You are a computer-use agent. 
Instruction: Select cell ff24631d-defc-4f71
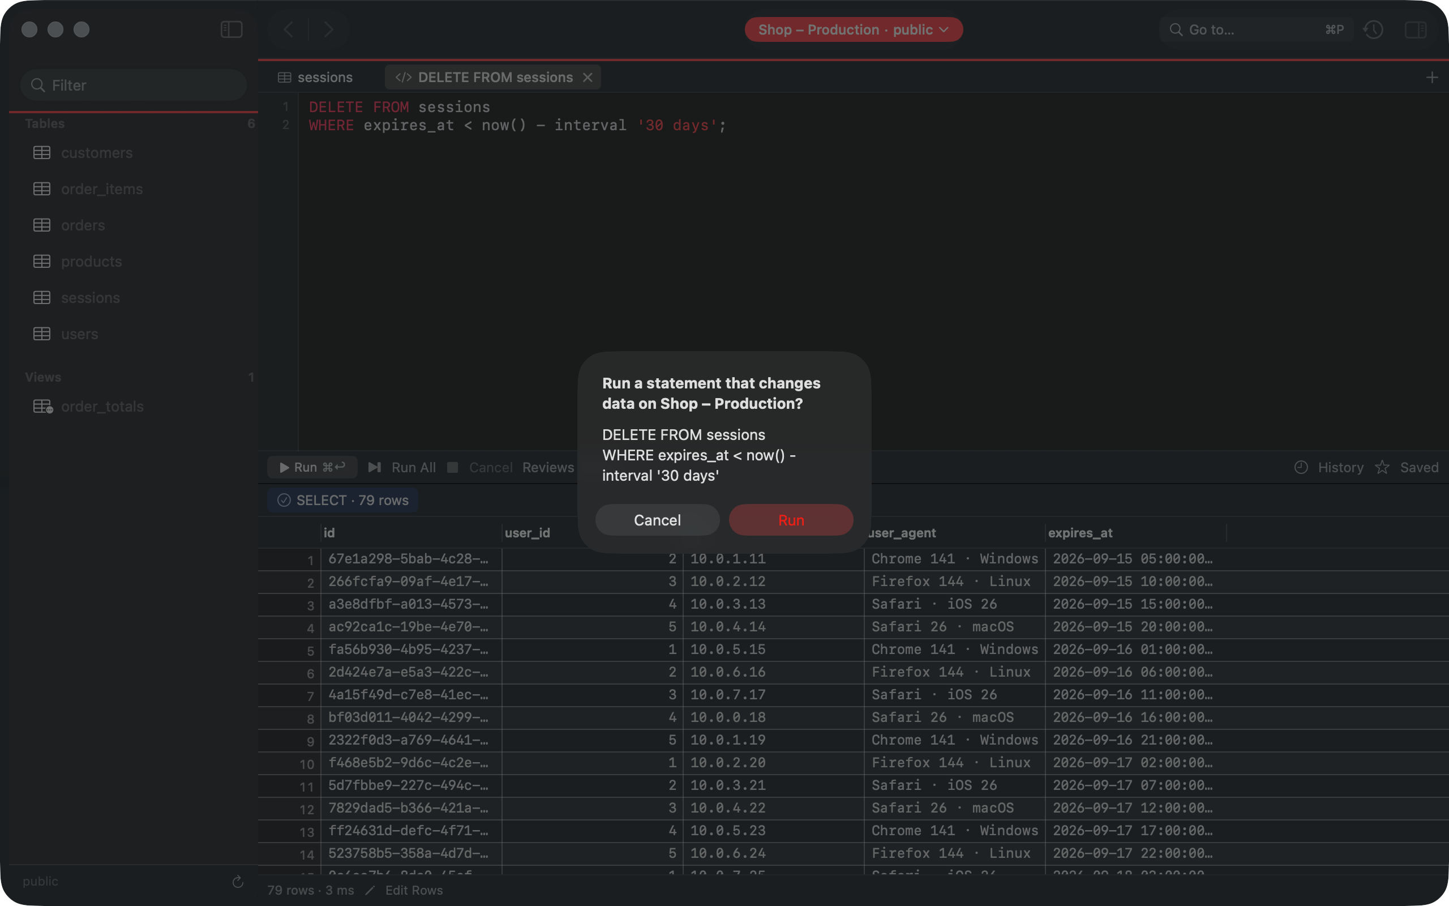[x=411, y=831]
